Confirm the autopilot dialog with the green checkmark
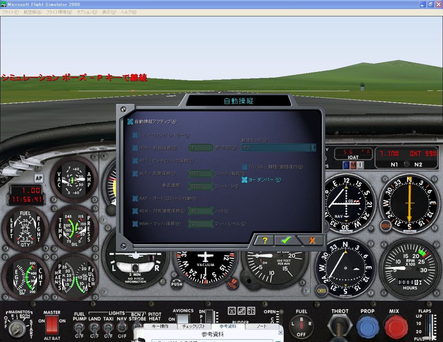Viewport: 443px width, 342px height. pyautogui.click(x=286, y=240)
